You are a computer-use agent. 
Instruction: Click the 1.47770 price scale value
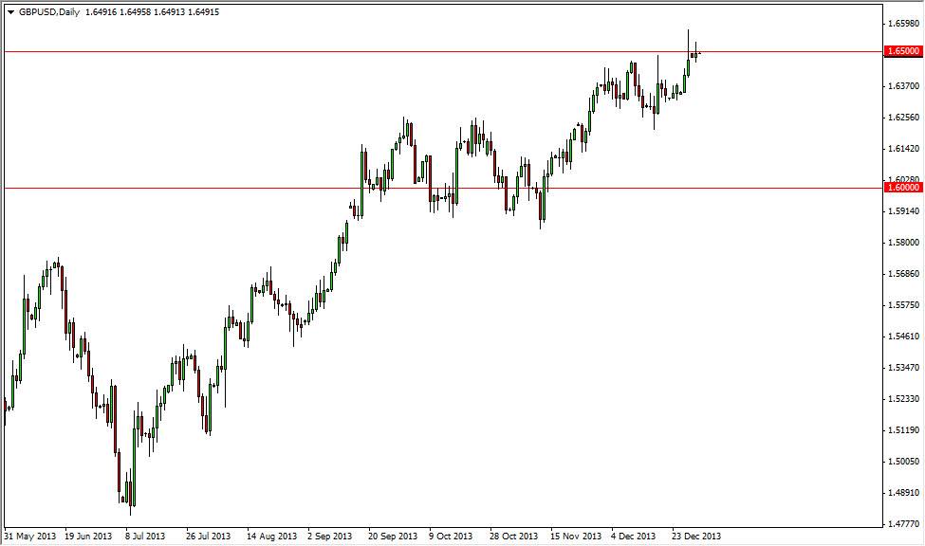(903, 523)
